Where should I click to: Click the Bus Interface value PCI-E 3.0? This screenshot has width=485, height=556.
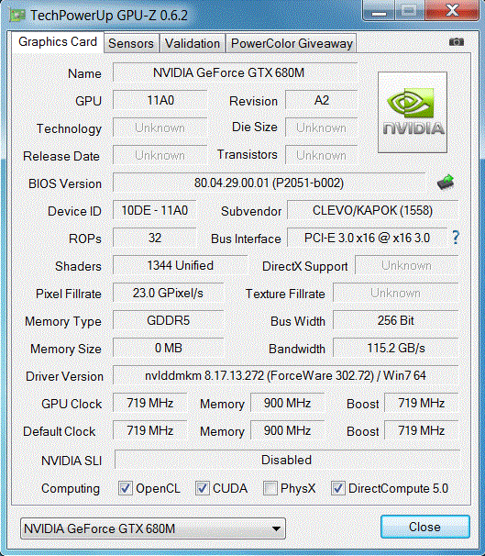[367, 238]
